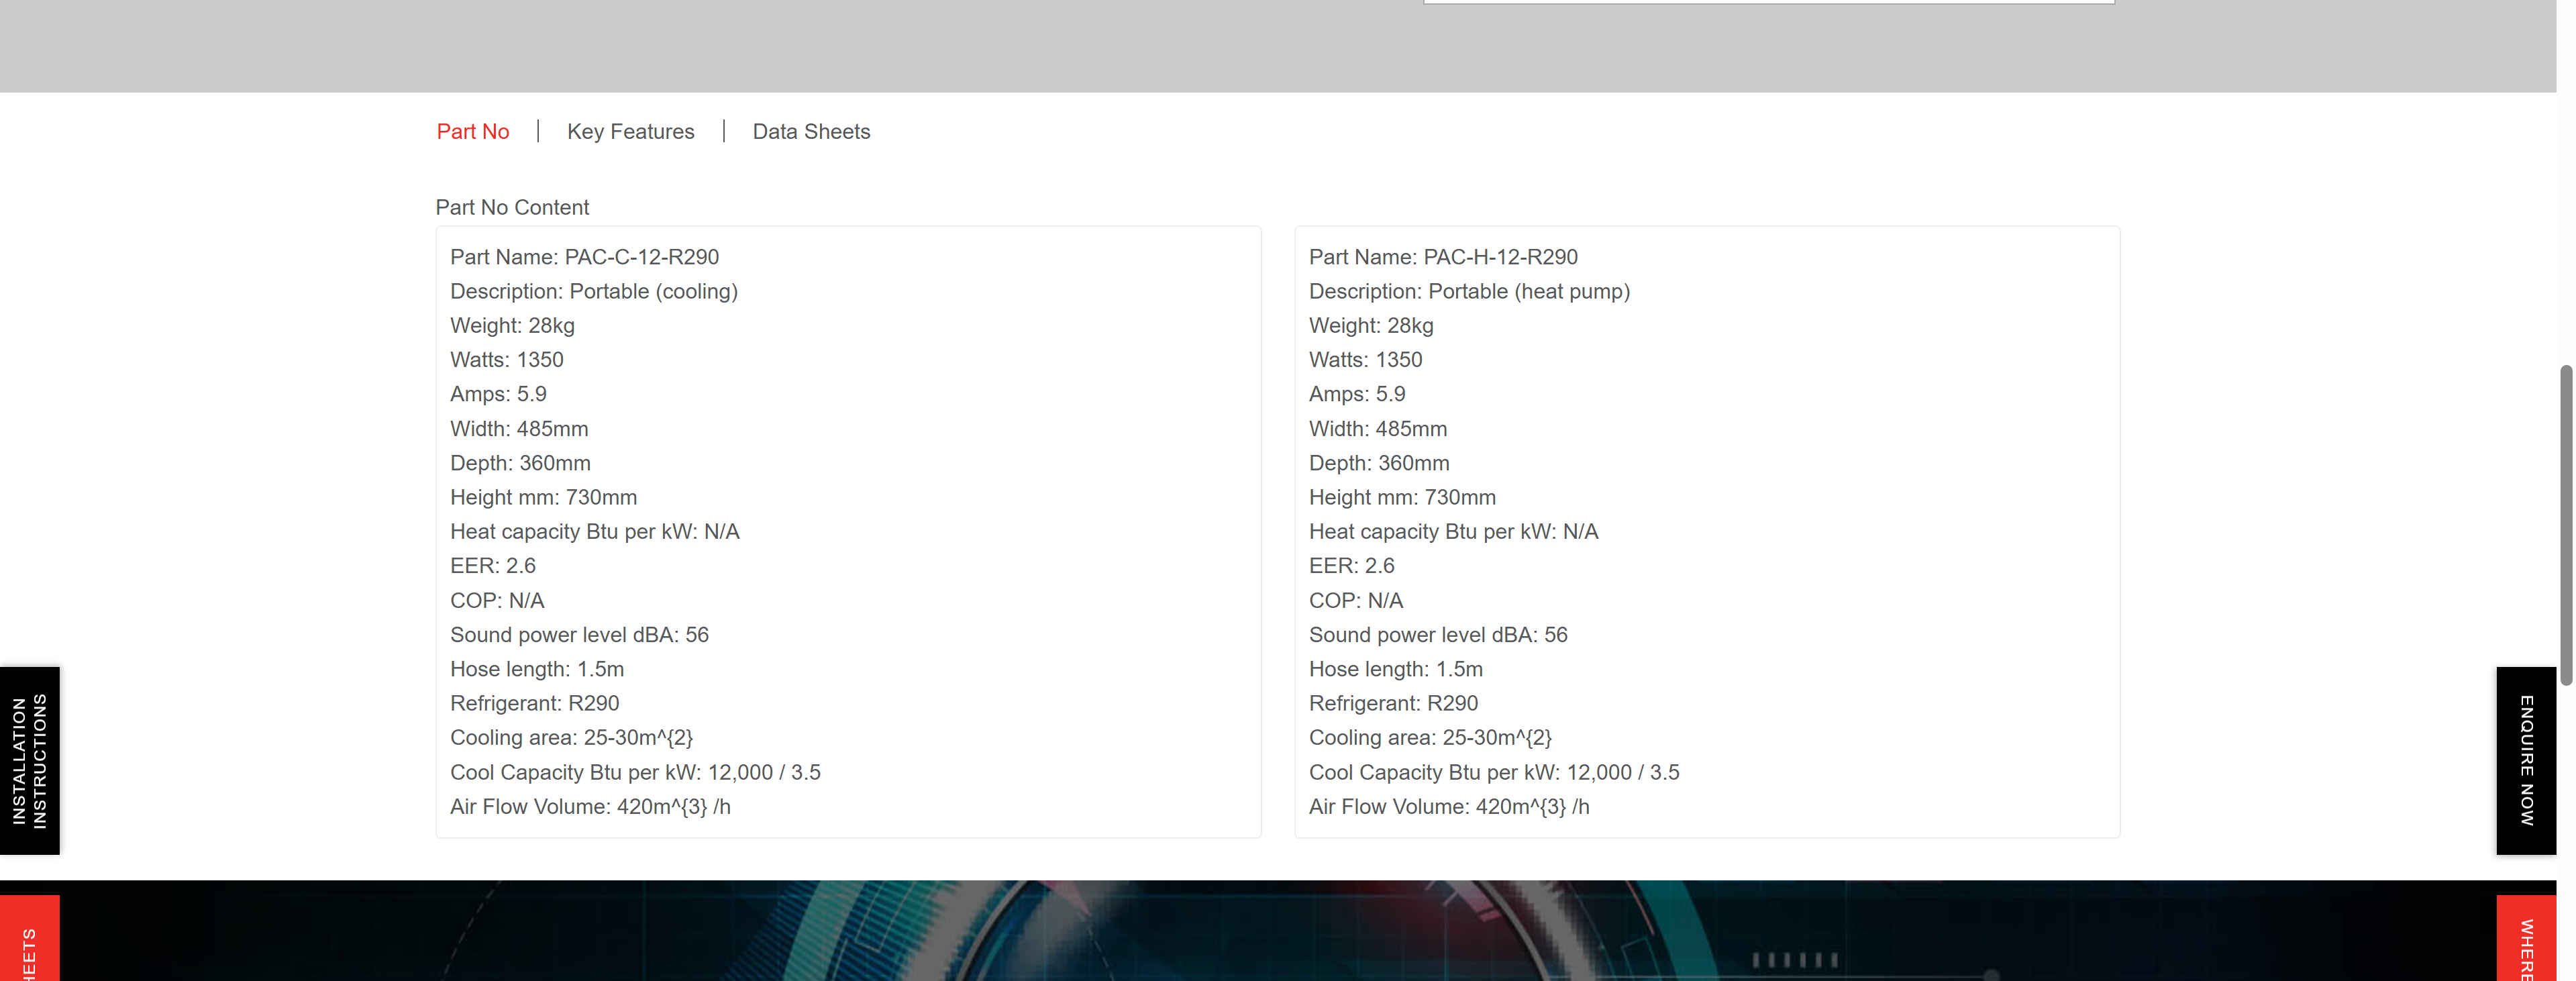2576x981 pixels.
Task: Click Air Flow Volume in PAC-C-12-R290 card
Action: tap(590, 807)
